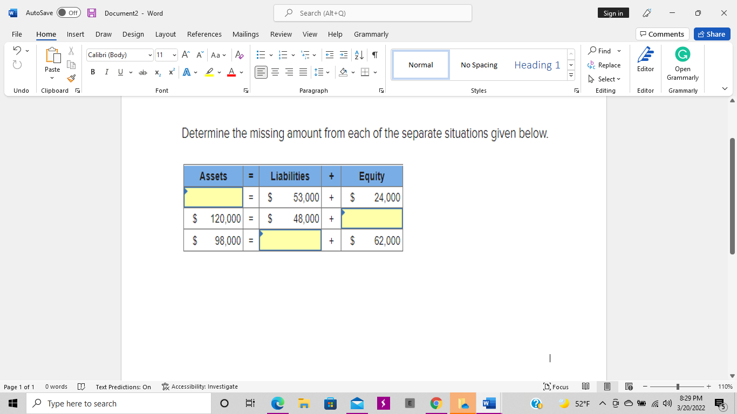Toggle Focus mode in status bar
This screenshot has height=414, width=737.
point(556,387)
